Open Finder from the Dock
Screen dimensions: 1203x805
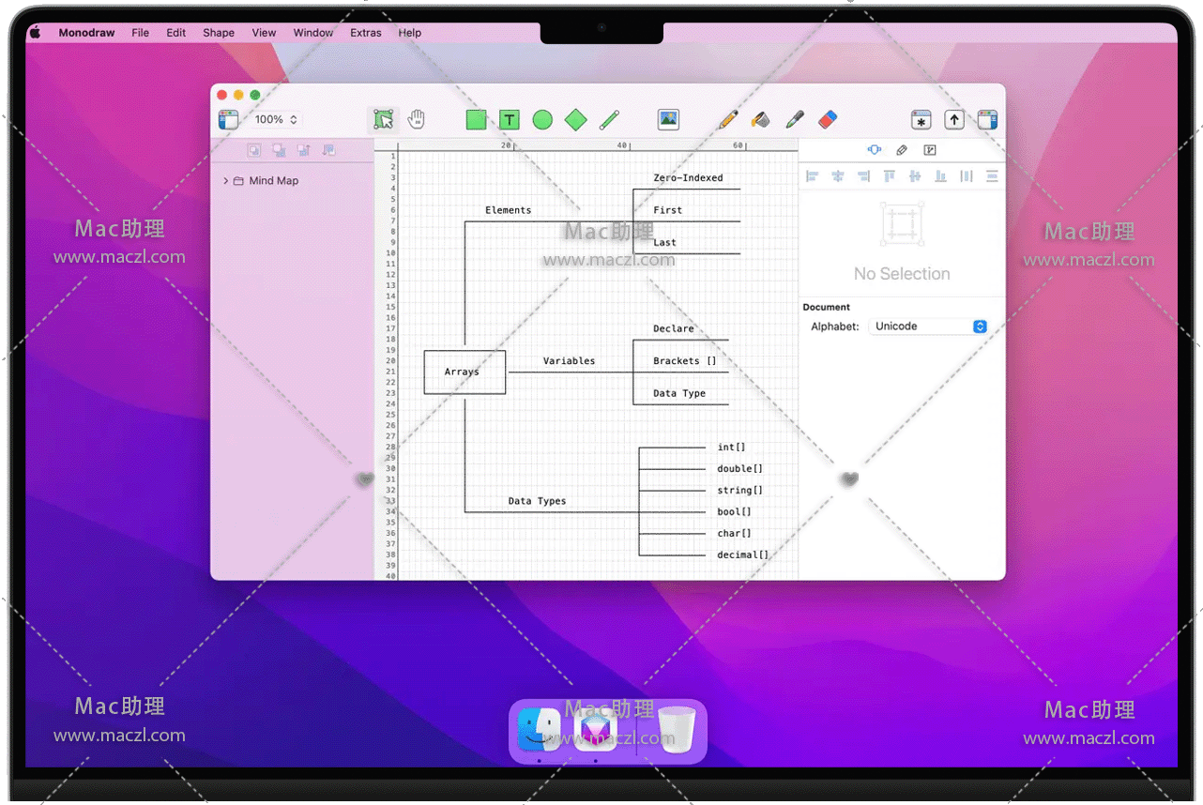point(540,729)
